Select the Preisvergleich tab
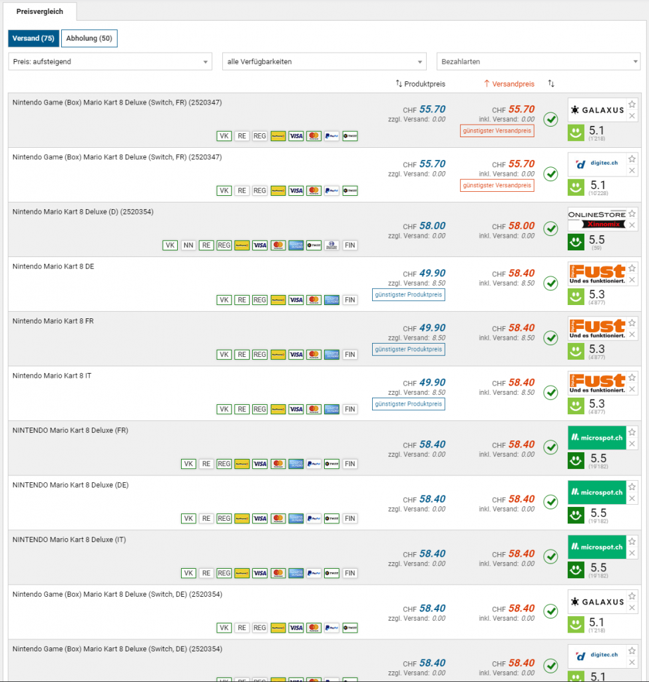 pos(39,12)
